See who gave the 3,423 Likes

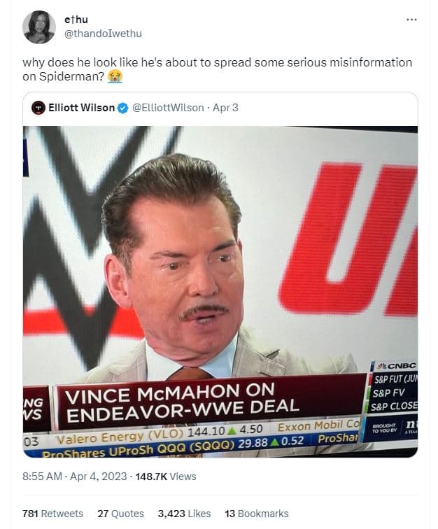click(x=185, y=514)
